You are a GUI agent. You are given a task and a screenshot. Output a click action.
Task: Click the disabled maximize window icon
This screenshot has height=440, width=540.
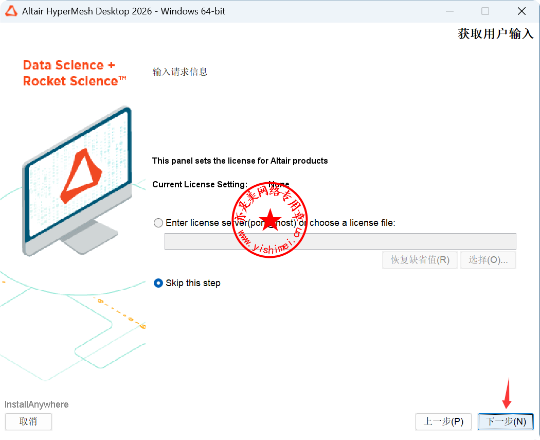[x=485, y=11]
